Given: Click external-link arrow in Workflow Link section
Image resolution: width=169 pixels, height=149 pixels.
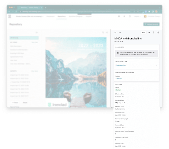Looking at the screenshot, I should pos(157,65).
